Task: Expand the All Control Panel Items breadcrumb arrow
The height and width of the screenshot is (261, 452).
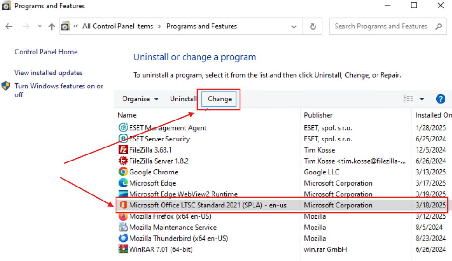Action: tap(159, 27)
